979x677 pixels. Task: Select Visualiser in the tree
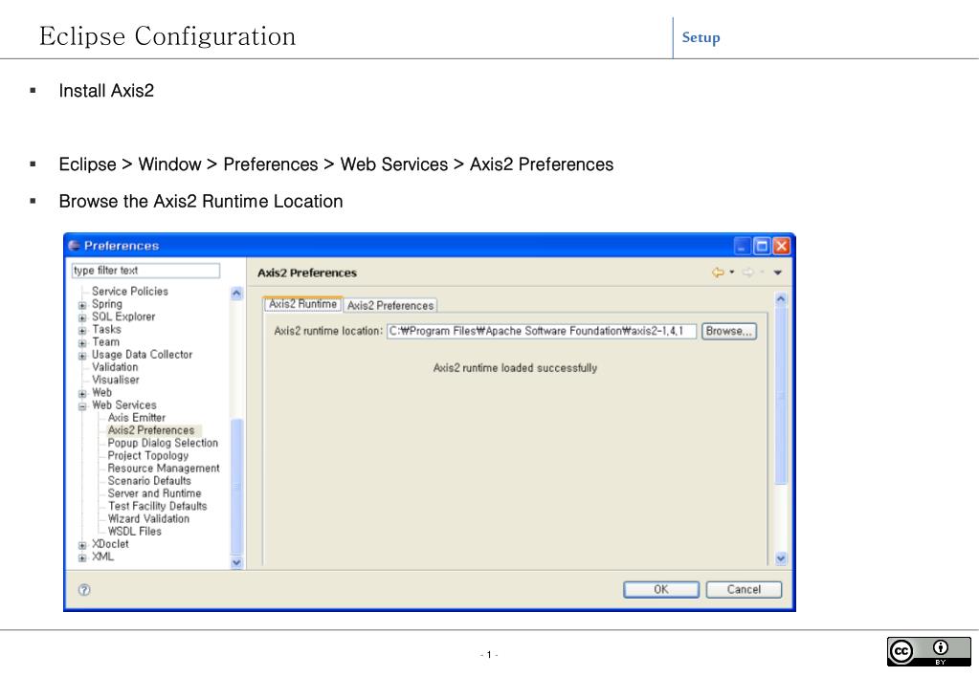116,380
